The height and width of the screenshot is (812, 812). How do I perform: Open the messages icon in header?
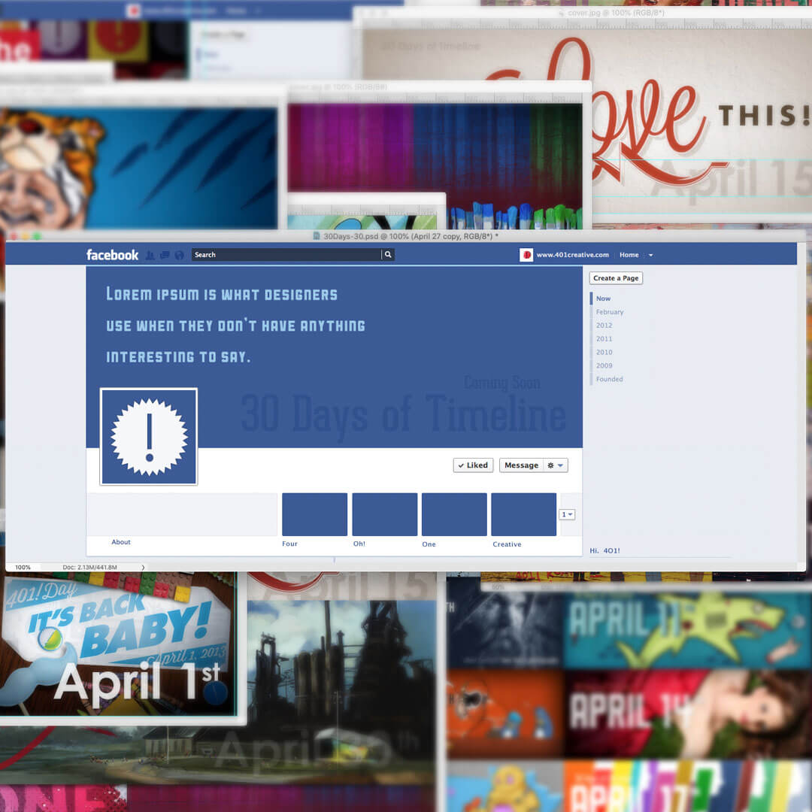pos(165,256)
